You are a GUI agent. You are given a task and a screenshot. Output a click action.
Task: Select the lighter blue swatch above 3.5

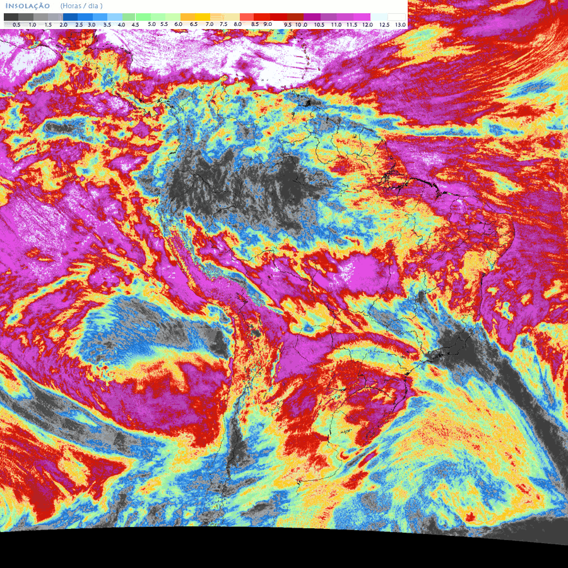pos(100,17)
